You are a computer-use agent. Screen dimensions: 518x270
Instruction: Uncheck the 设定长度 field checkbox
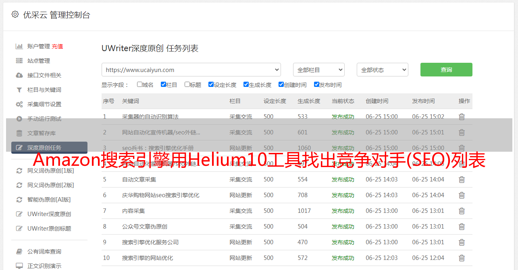tap(211, 85)
